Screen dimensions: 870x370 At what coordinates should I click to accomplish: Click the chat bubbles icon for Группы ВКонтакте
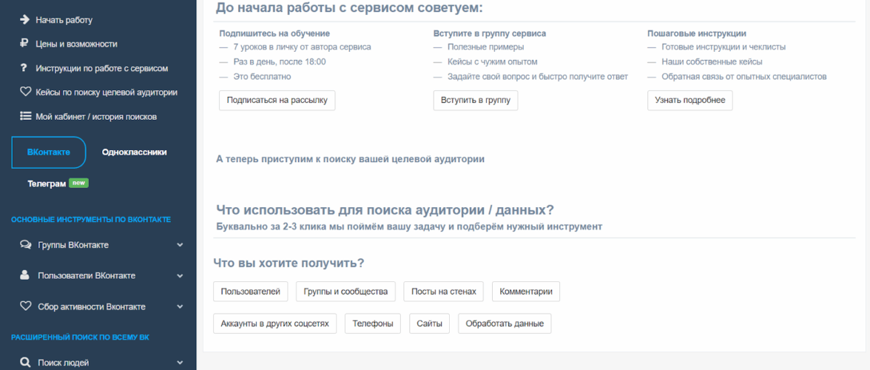tap(25, 245)
